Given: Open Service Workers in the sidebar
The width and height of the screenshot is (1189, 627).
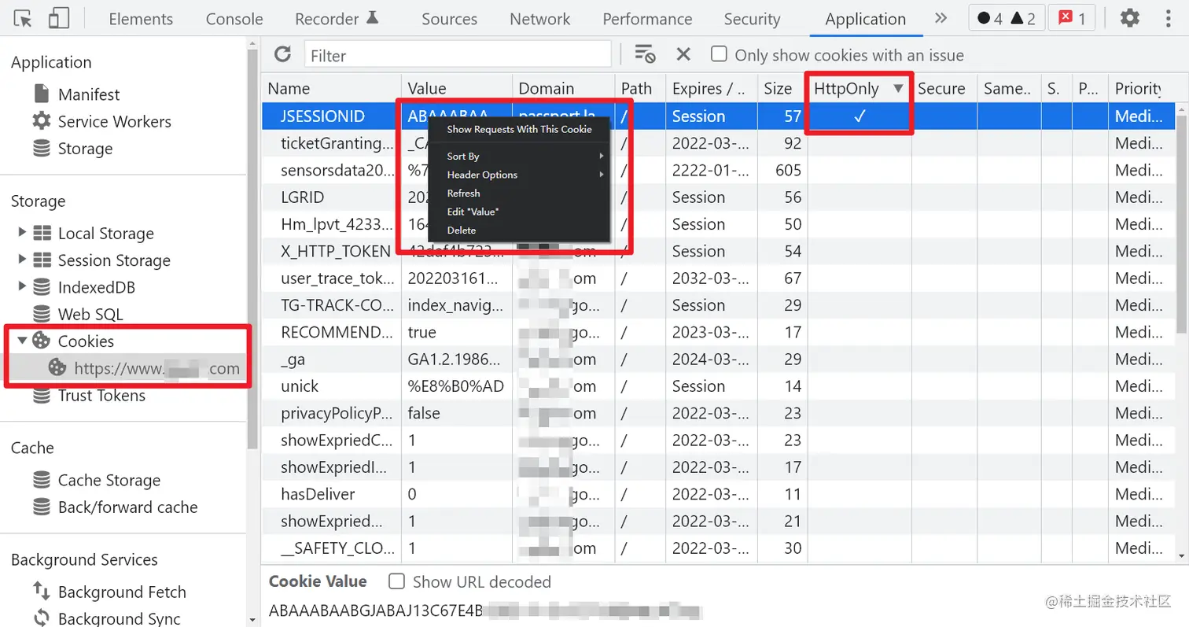Looking at the screenshot, I should click(x=114, y=121).
